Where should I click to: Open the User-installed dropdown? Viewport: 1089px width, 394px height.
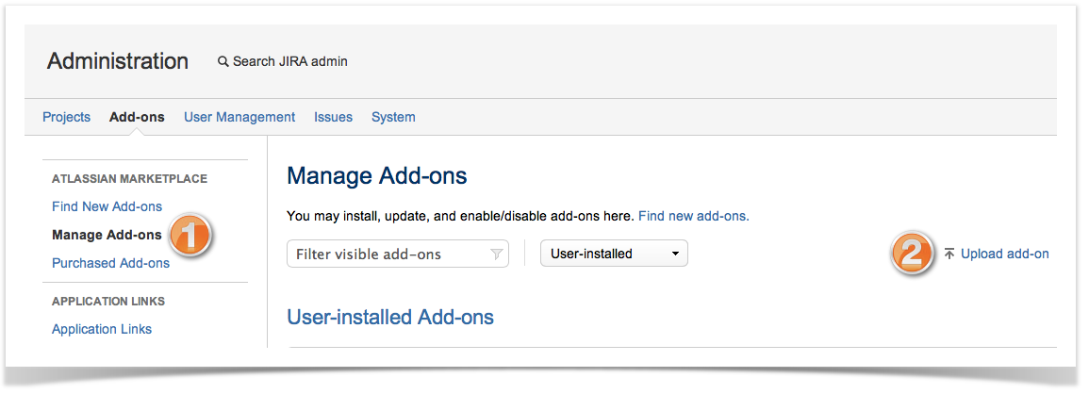[x=614, y=254]
